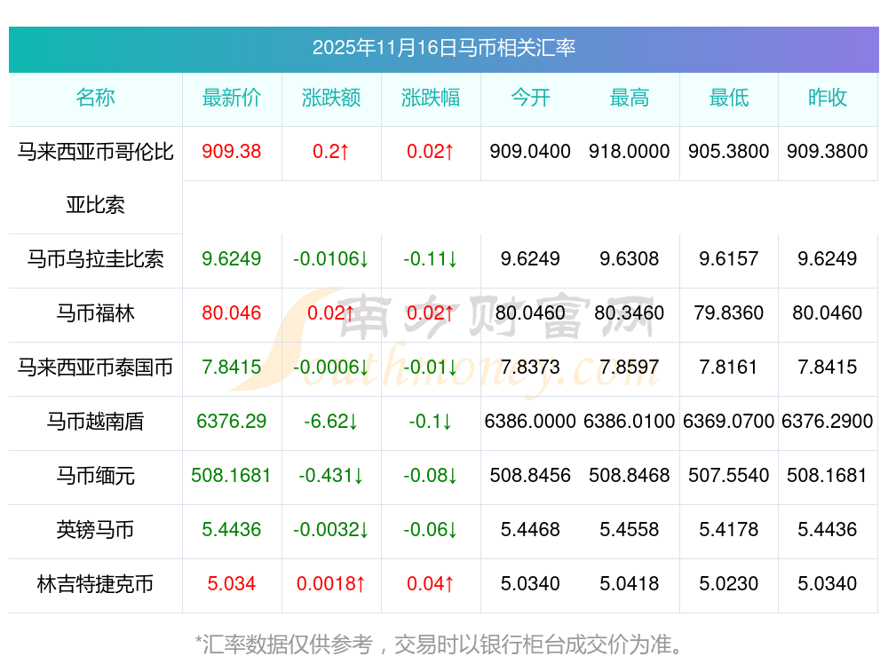888x672 pixels.
Task: Select the 最高 column header
Action: click(630, 98)
